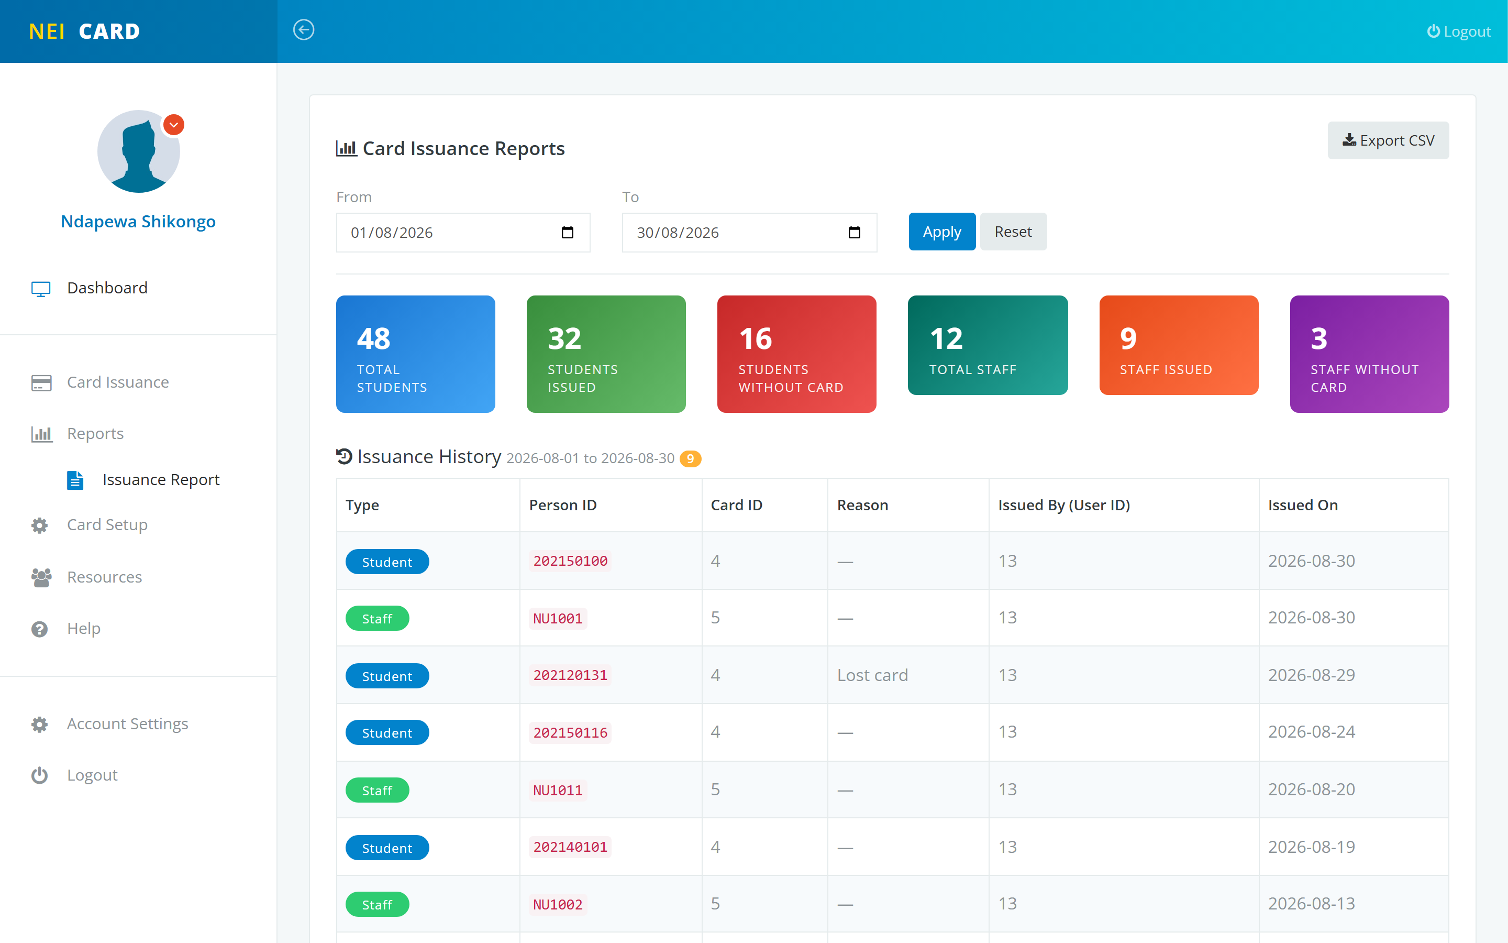Select the Students Without Card red tile
The width and height of the screenshot is (1508, 943).
coord(796,354)
